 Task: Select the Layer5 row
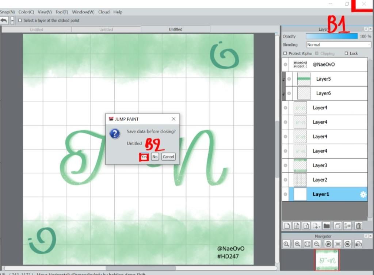coord(325,79)
